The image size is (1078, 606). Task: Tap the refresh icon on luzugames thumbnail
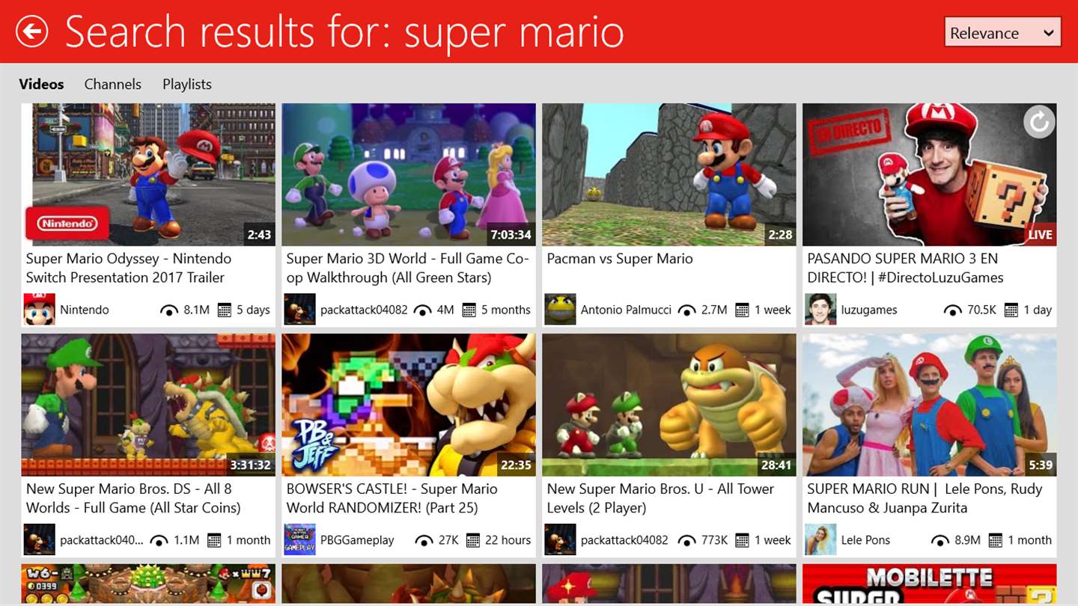1038,122
